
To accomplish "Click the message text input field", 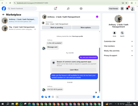I will 74,97.
